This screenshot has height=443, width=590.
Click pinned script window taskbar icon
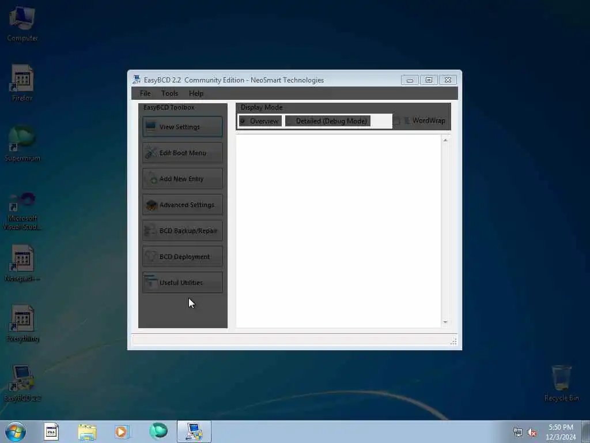pos(51,431)
